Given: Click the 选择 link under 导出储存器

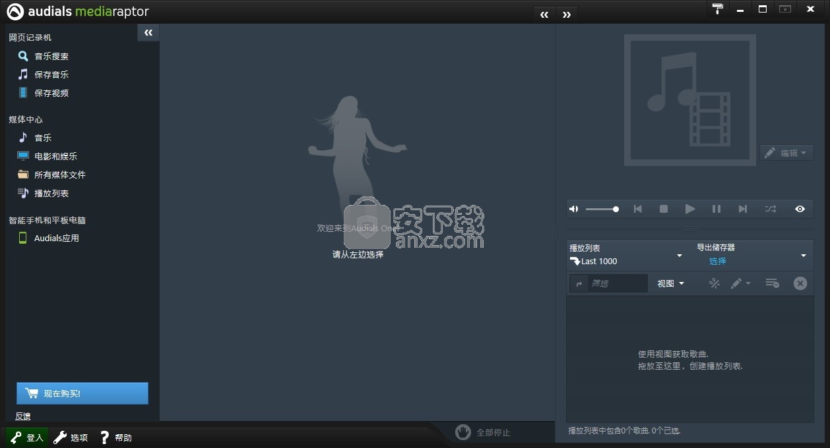Looking at the screenshot, I should click(718, 262).
